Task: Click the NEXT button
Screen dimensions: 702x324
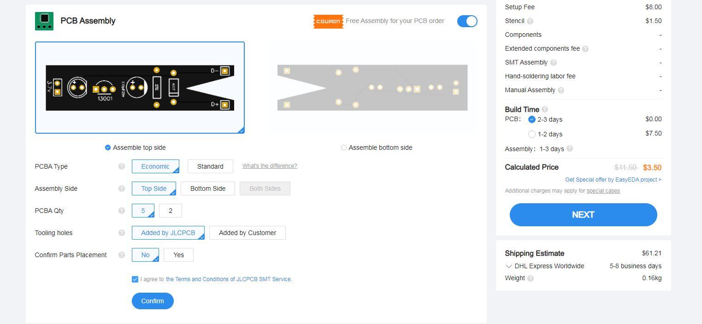Action: [583, 215]
